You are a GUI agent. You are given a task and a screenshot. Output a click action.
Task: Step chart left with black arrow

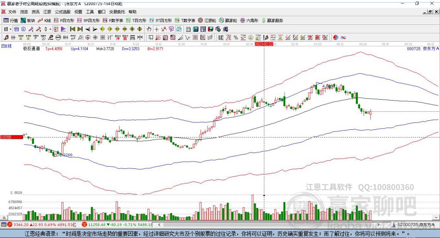point(88,29)
